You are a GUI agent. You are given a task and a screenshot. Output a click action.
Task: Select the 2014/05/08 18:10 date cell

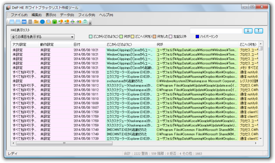89,99
